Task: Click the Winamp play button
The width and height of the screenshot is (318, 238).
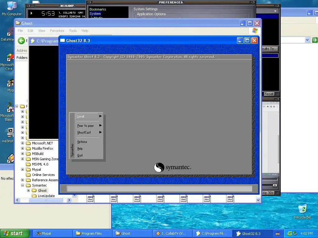Action: click(x=31, y=13)
